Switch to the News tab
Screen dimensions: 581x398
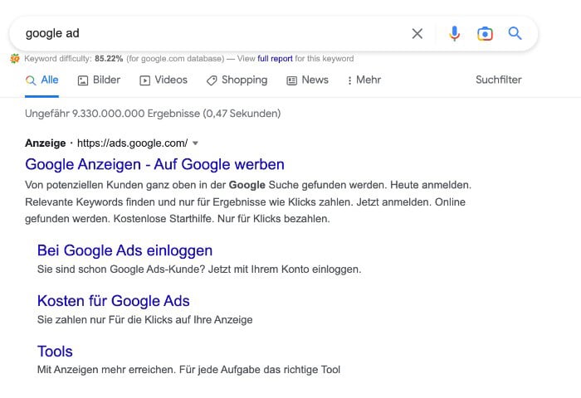click(308, 80)
